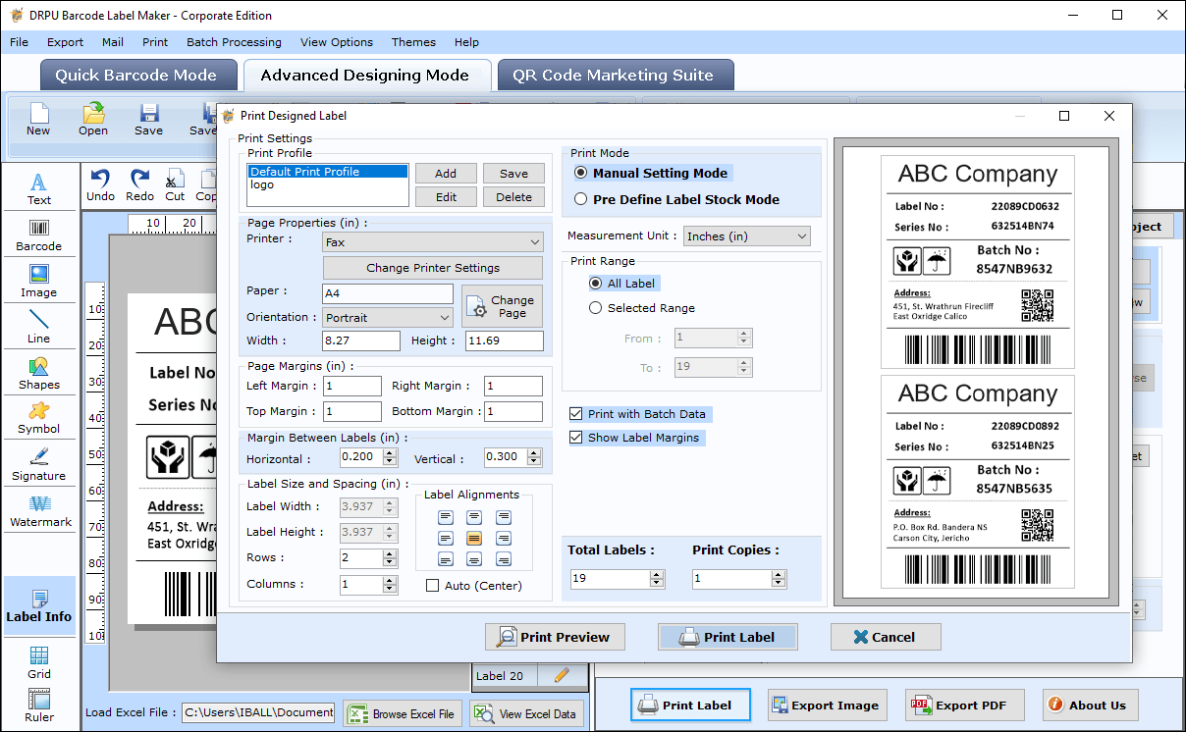1186x732 pixels.
Task: Select the Symbol tool in the sidebar
Action: pos(38,418)
